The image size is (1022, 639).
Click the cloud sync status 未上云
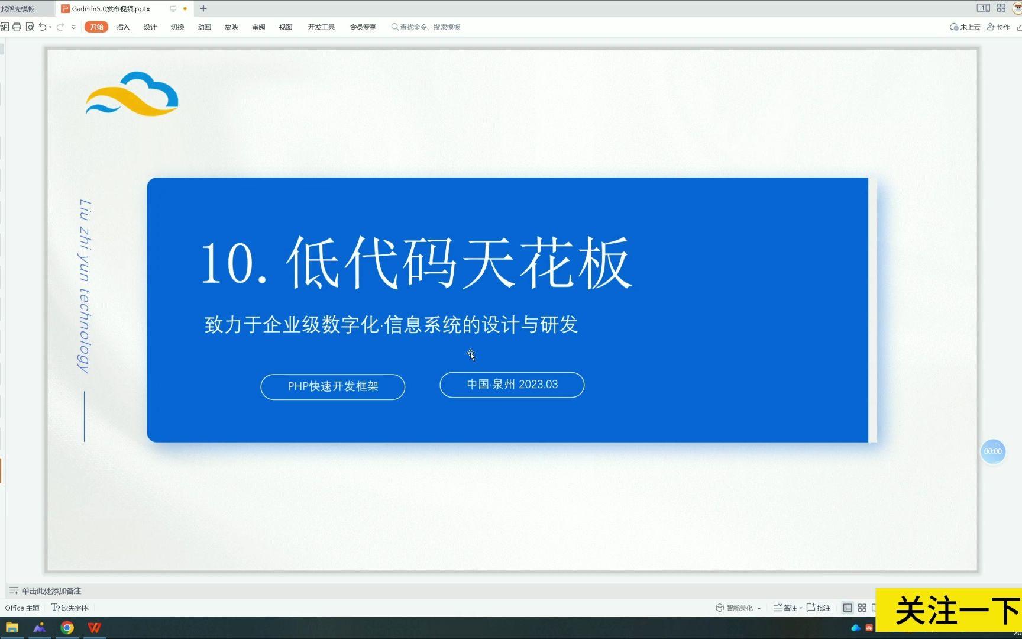(965, 27)
